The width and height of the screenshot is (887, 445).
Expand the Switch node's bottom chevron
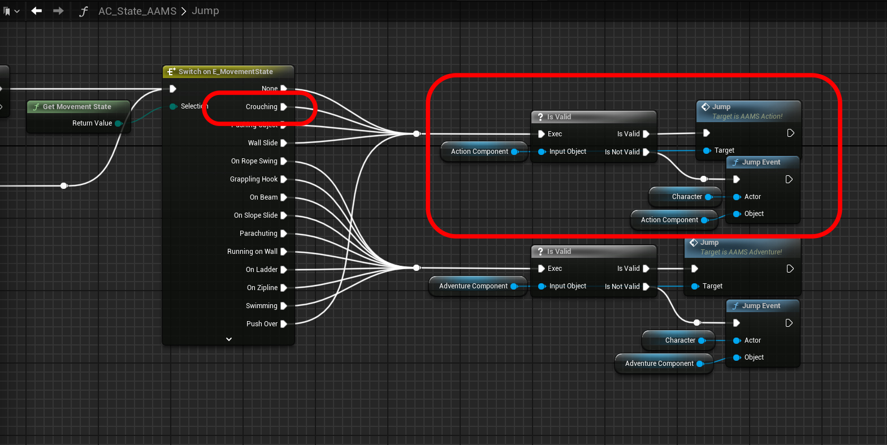228,339
